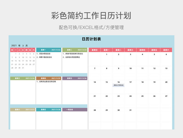Click 星期六 column header of large month grid
This screenshot has width=183, height=138.
166,50
